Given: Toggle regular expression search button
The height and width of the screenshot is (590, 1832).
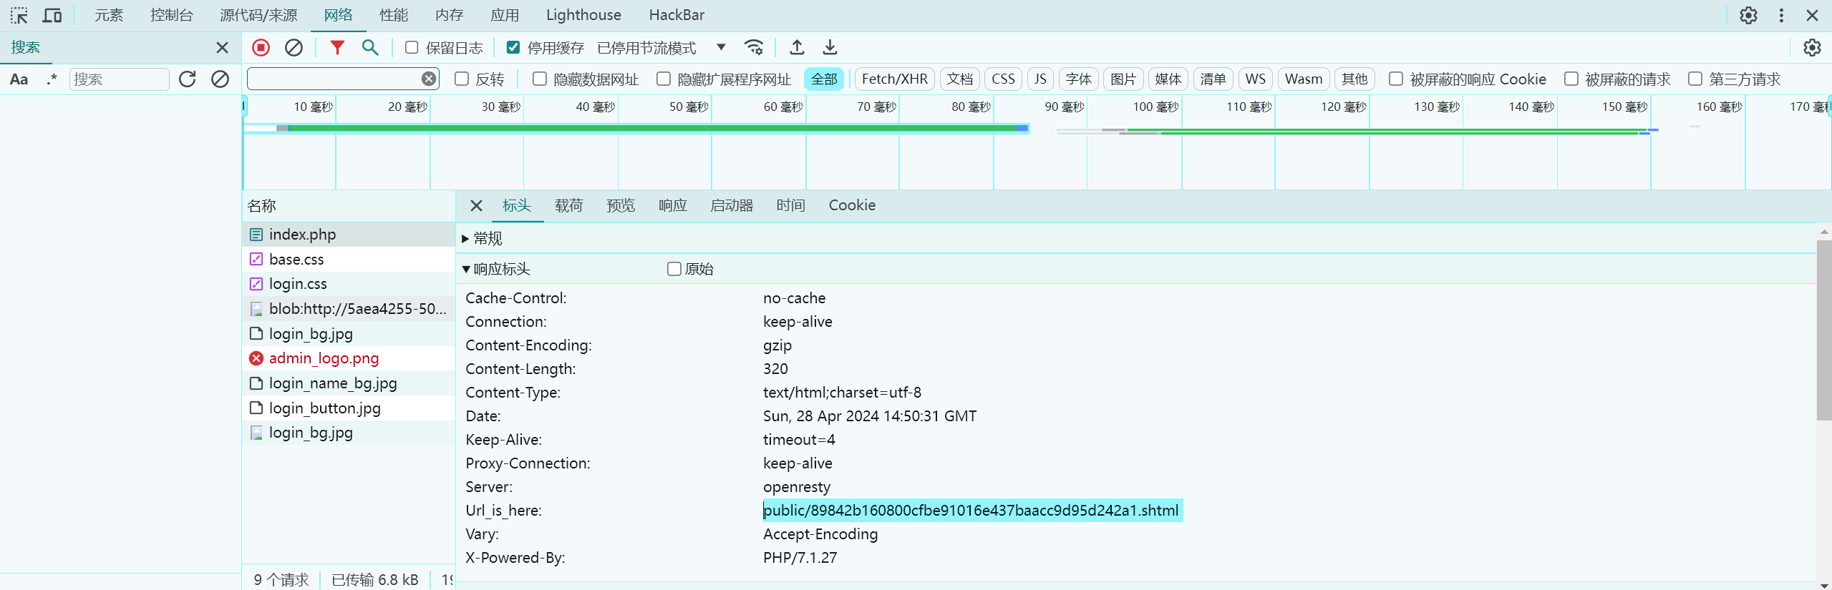Looking at the screenshot, I should click(x=52, y=79).
